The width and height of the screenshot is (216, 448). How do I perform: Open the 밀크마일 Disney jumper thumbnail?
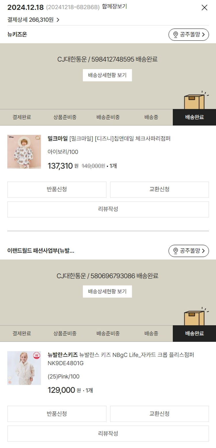24,152
